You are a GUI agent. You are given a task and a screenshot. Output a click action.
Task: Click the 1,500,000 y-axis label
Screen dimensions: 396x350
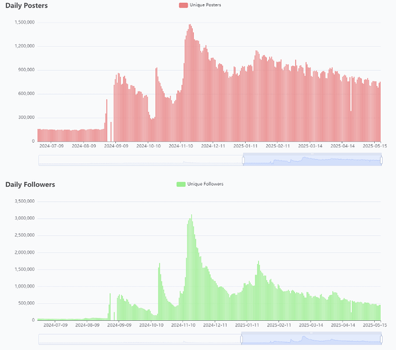[x=24, y=22]
